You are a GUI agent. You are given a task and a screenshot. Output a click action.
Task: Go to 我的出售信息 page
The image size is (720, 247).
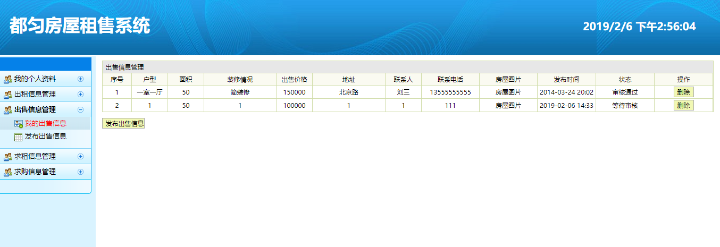(x=45, y=123)
